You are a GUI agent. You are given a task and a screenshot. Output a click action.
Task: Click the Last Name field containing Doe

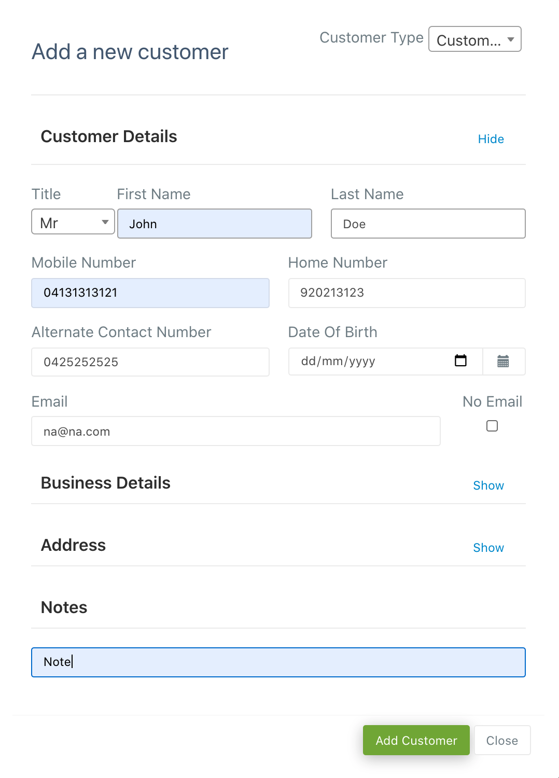pos(428,224)
